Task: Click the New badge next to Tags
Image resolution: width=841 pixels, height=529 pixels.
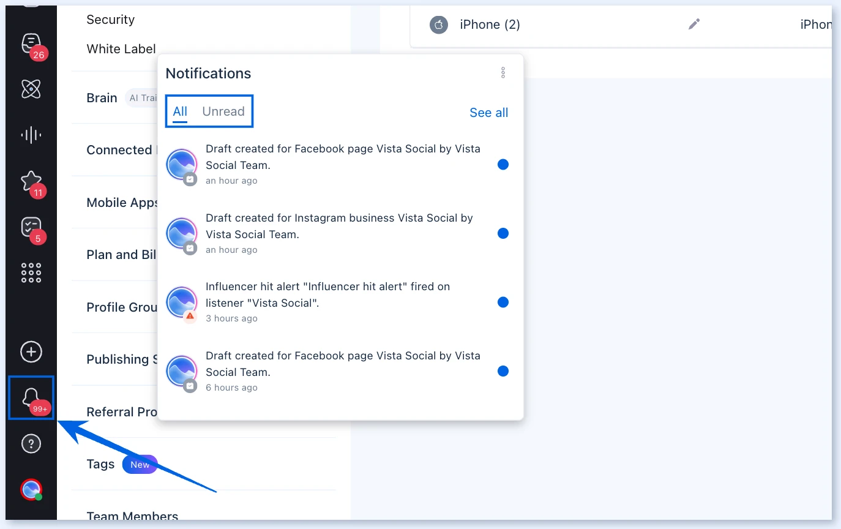Action: pyautogui.click(x=140, y=465)
